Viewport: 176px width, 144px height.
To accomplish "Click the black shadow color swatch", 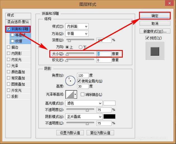I will (109, 117).
